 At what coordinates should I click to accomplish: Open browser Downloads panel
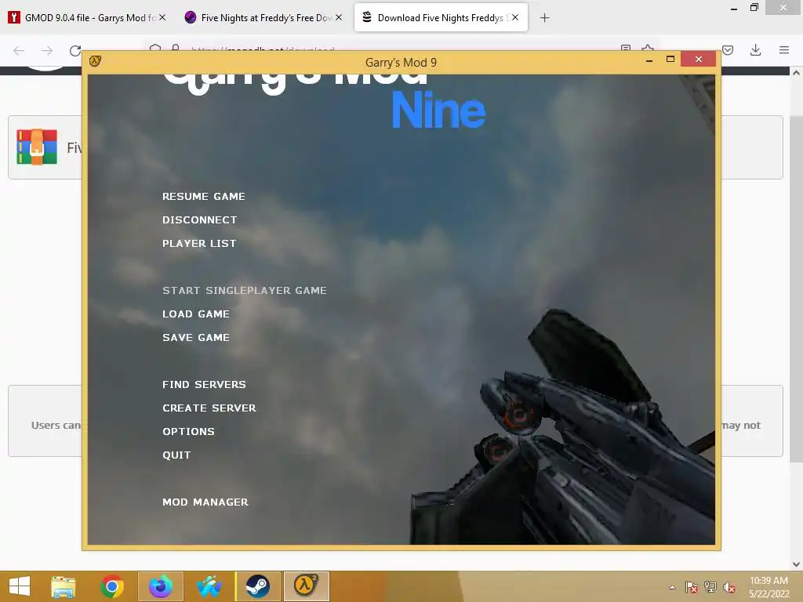coord(755,50)
